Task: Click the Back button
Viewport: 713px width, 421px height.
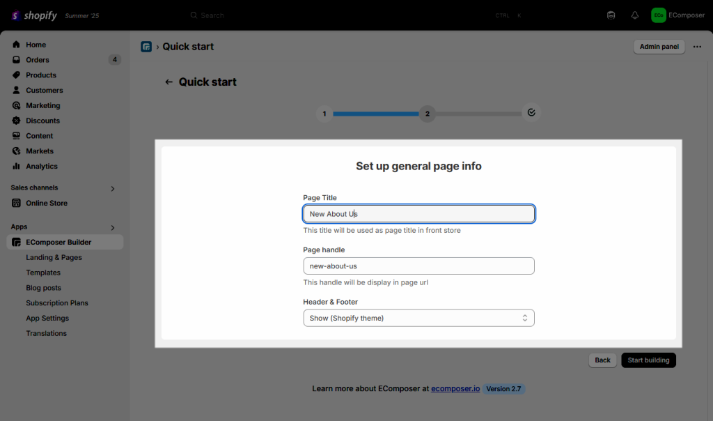Action: point(602,360)
